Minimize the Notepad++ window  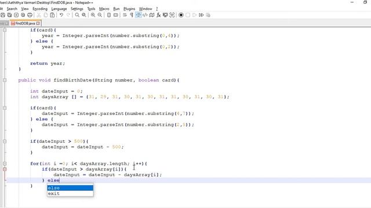(x=352, y=2)
